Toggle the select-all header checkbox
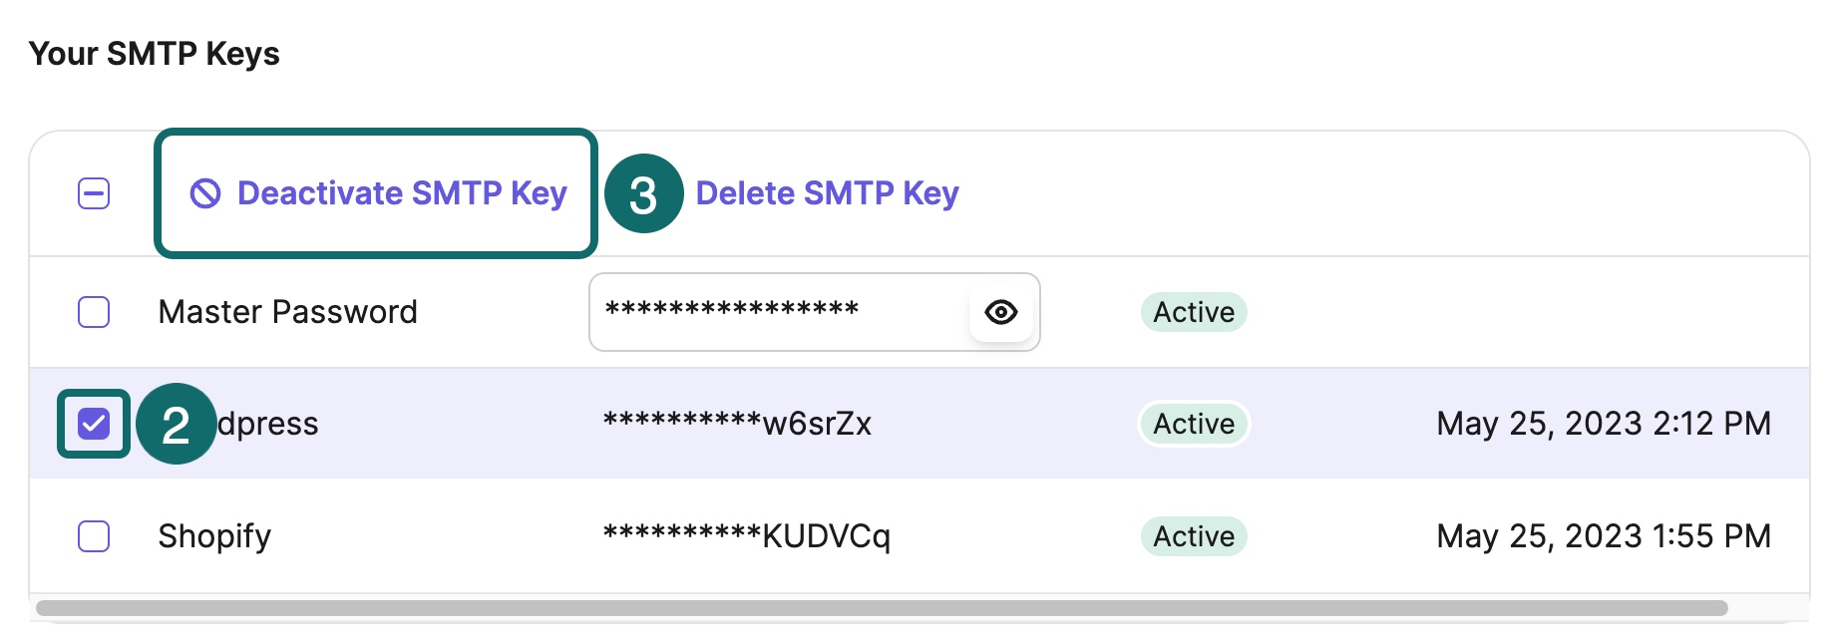This screenshot has height=644, width=1839. pyautogui.click(x=94, y=193)
